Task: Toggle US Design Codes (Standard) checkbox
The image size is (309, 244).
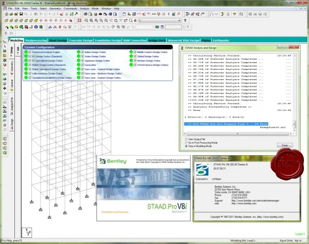Action: point(30,57)
